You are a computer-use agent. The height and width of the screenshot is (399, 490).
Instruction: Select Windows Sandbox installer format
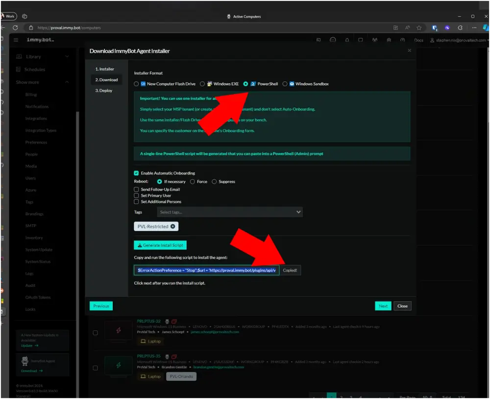(285, 84)
